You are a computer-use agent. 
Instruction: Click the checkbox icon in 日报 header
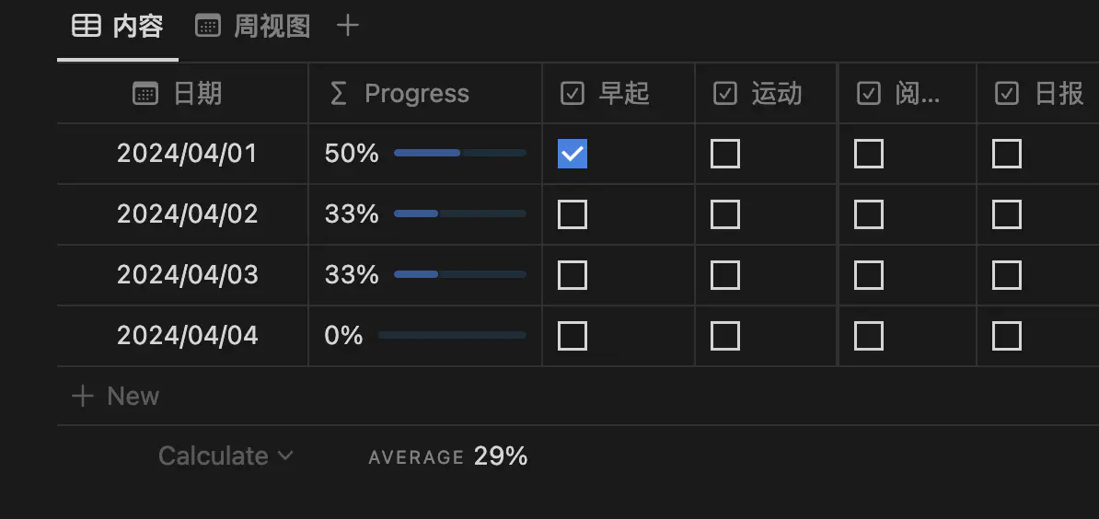[1007, 93]
